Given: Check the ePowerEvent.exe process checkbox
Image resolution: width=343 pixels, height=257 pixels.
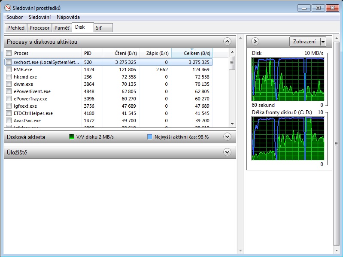Looking at the screenshot, I should coord(9,91).
